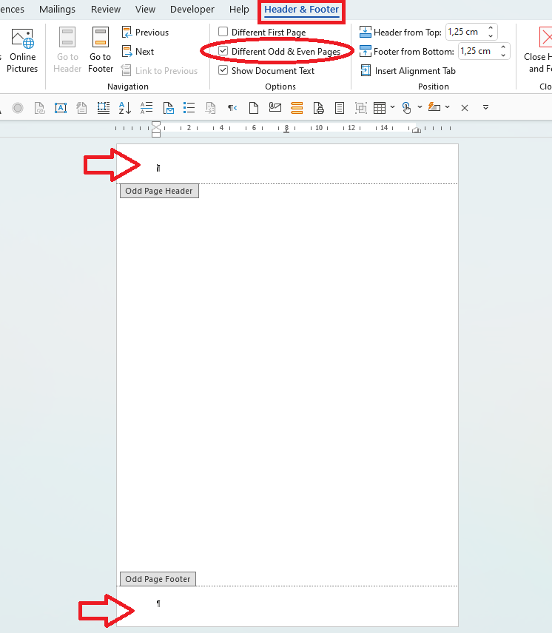Insert Alignment Tab
Viewport: 552px width, 633px height.
point(408,71)
